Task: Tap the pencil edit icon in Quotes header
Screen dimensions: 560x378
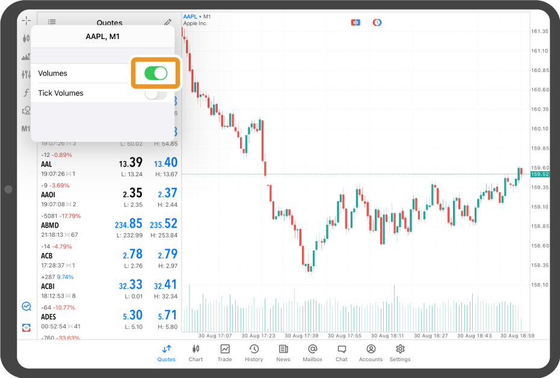Action: 167,22
